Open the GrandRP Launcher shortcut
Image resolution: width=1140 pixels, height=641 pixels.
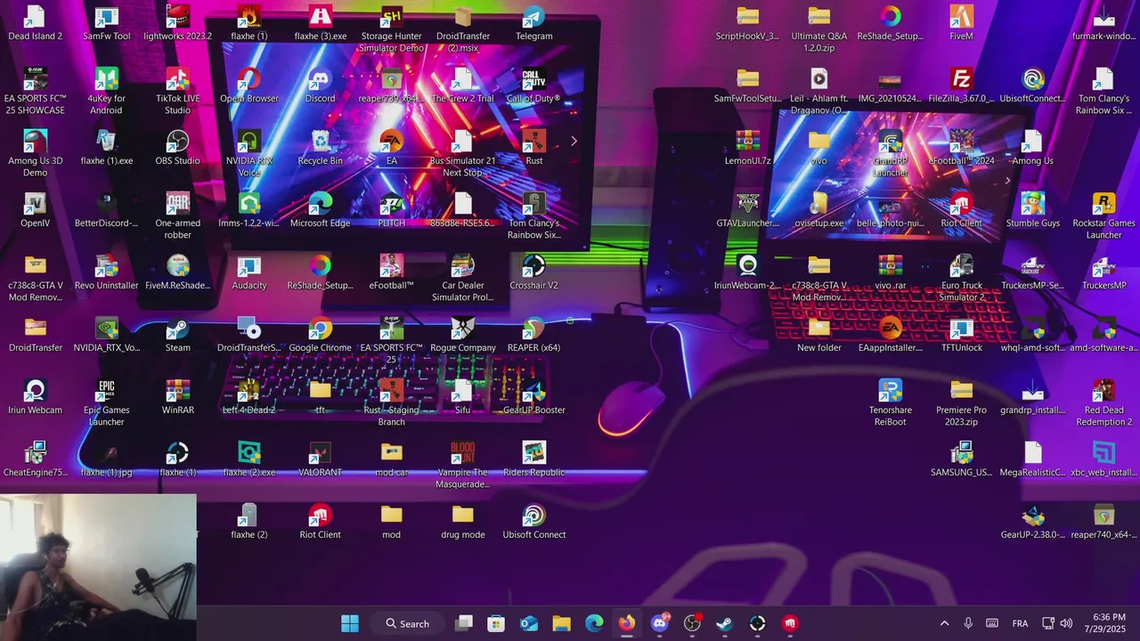tap(890, 154)
